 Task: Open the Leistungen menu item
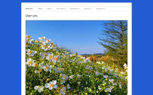tap(60, 9)
